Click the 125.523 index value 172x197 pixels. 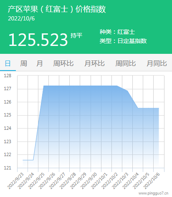pos(38,40)
